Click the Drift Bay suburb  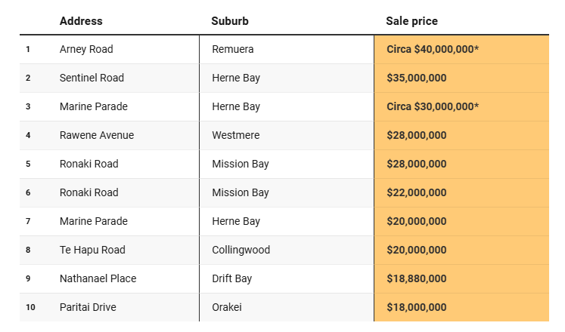pos(232,278)
